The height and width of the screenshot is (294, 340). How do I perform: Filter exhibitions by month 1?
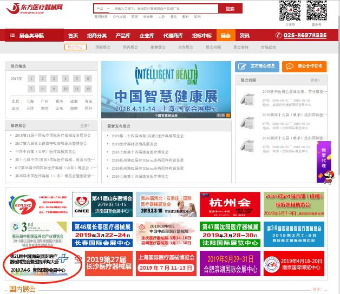click(x=31, y=78)
